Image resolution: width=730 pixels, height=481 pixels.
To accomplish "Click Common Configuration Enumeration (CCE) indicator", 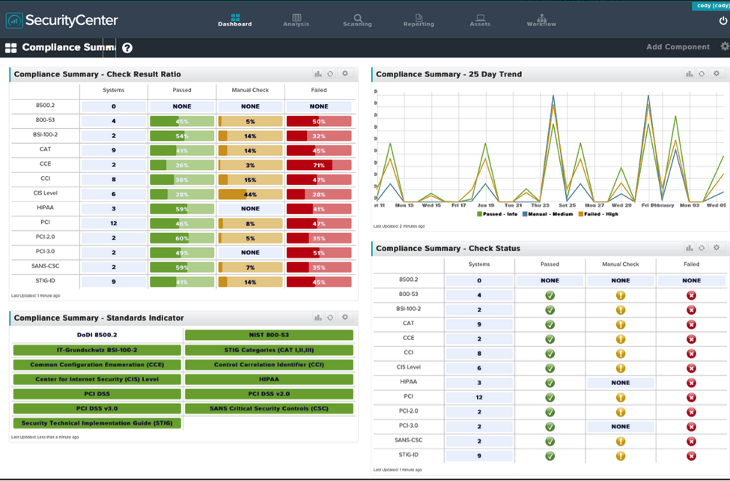I will (97, 364).
